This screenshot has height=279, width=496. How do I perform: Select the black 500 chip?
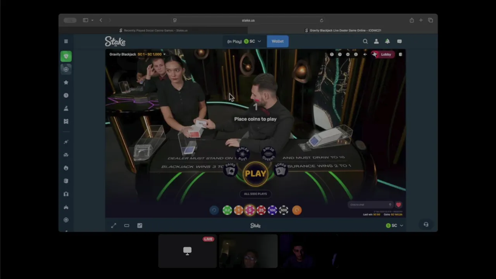(x=284, y=210)
